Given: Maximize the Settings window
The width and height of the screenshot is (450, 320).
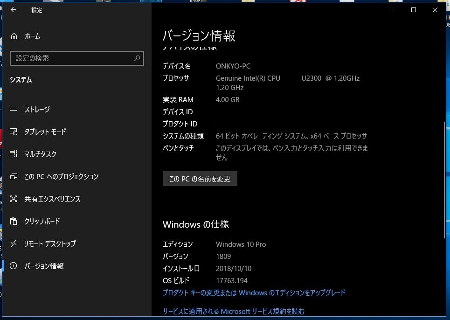Looking at the screenshot, I should pyautogui.click(x=414, y=10).
